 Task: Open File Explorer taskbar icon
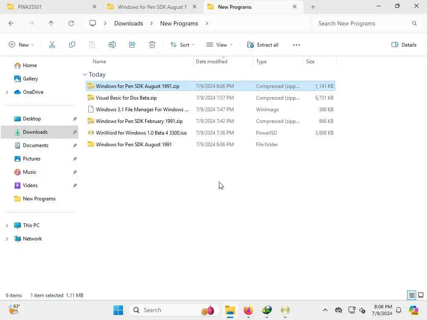(x=230, y=310)
